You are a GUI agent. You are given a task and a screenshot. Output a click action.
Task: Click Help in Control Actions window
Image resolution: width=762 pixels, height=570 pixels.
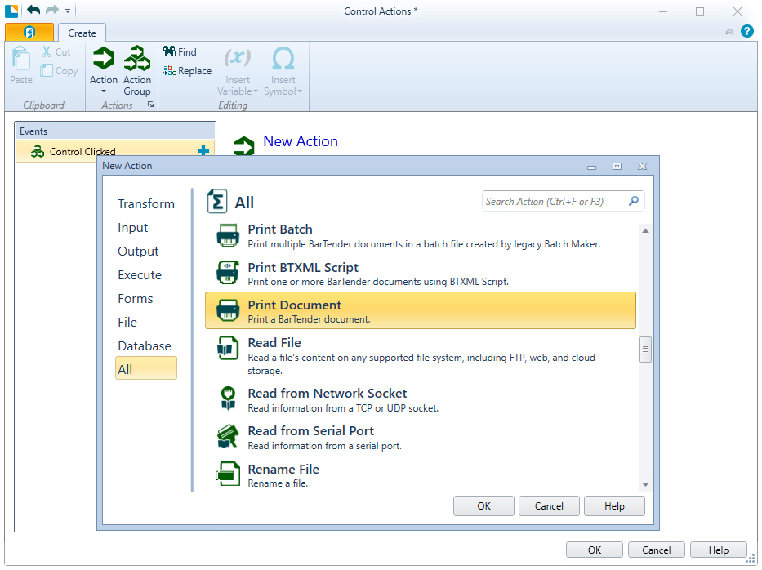718,550
